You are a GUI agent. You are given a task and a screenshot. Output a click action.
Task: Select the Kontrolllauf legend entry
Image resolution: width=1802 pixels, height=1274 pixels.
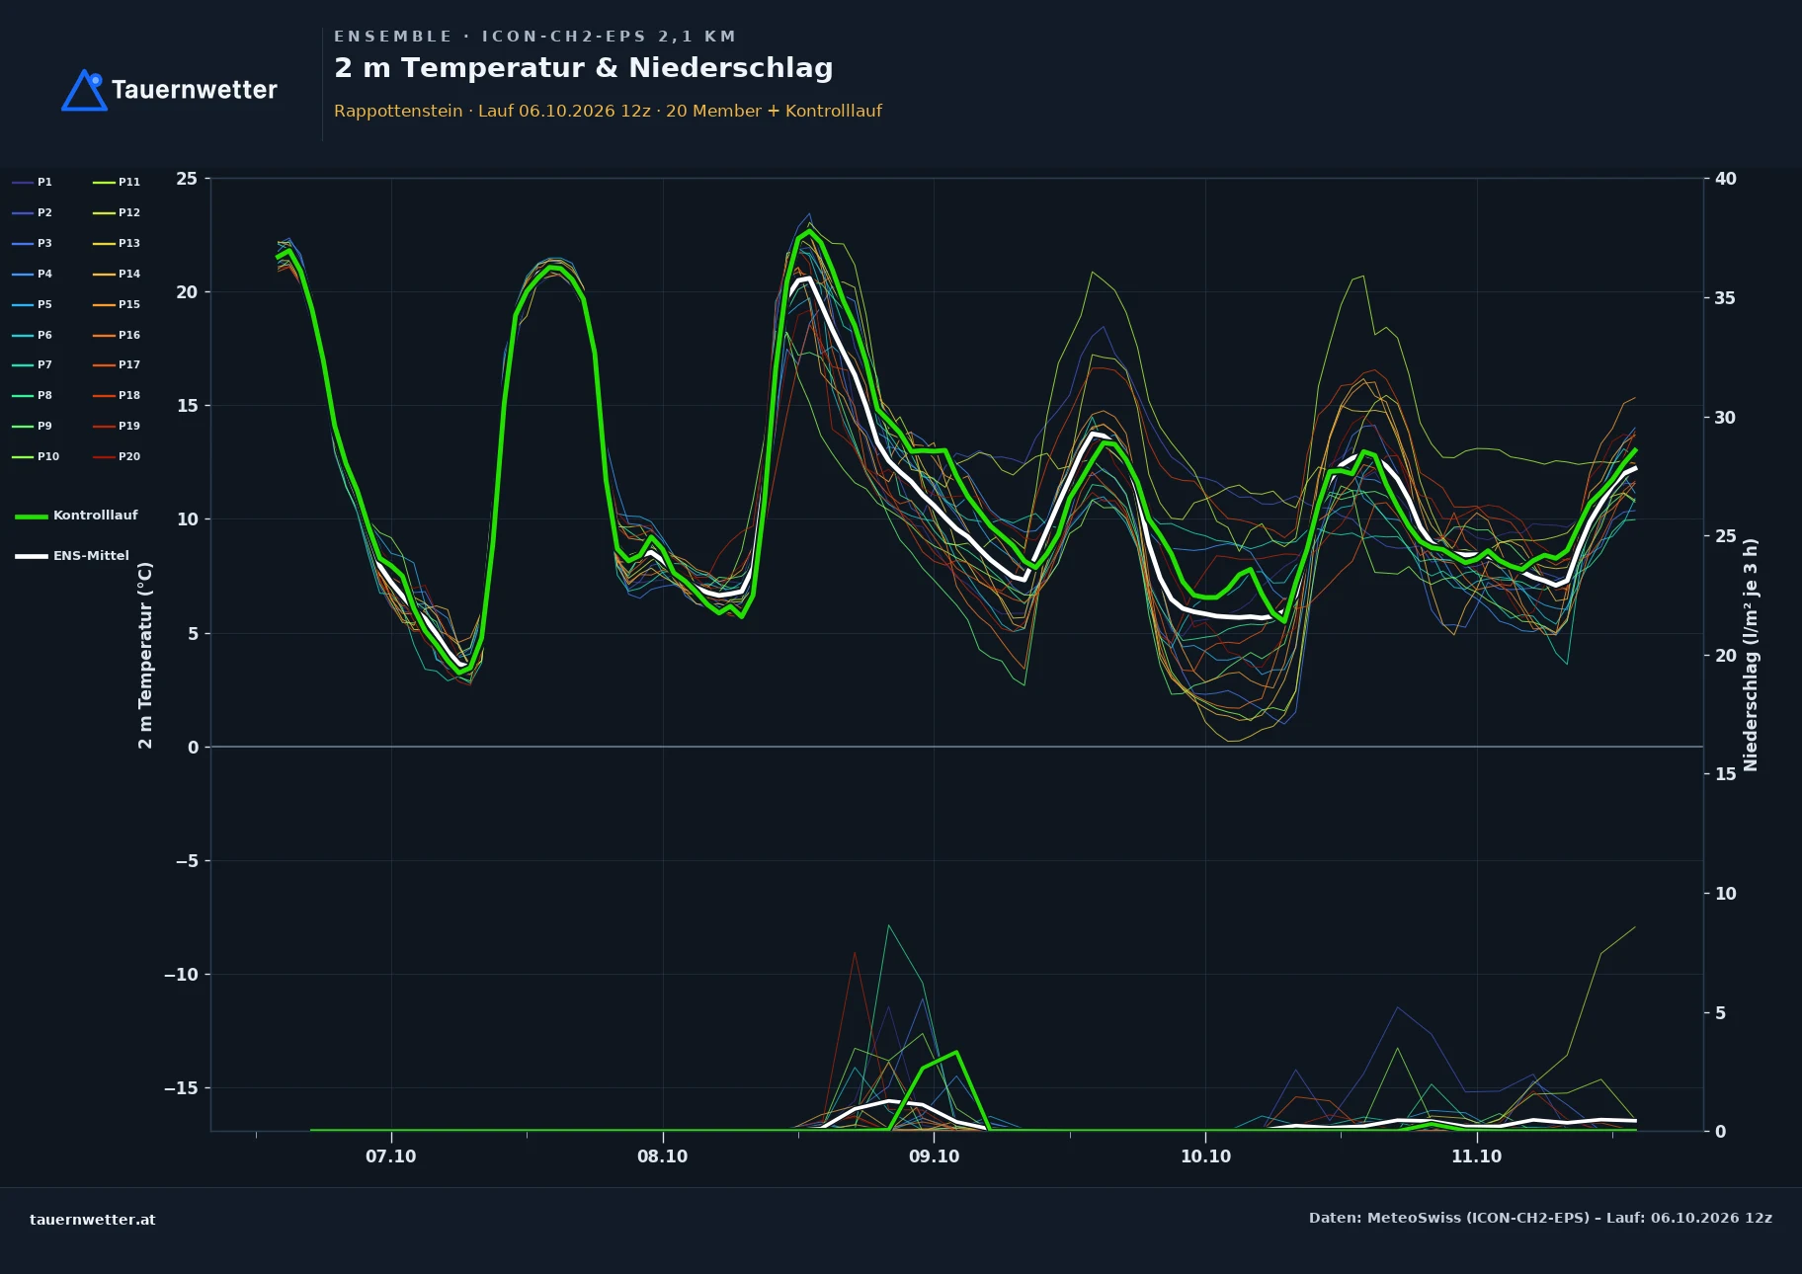pyautogui.click(x=76, y=516)
